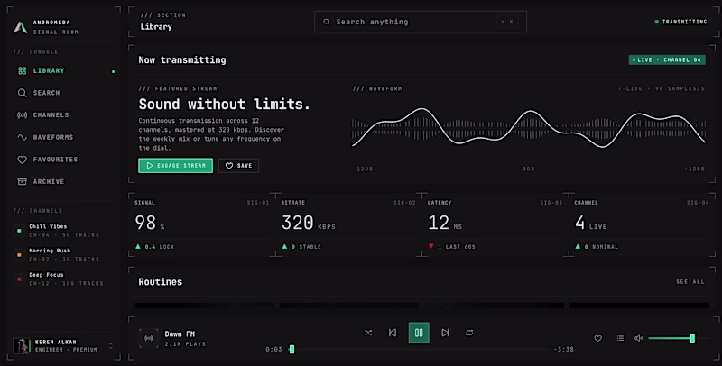
Task: Toggle shuffle playback
Action: (368, 333)
